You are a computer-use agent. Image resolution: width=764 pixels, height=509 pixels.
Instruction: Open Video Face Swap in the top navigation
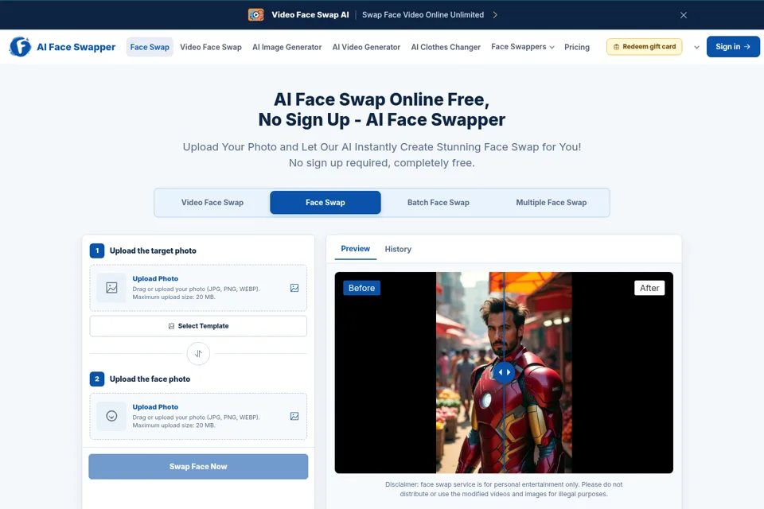(x=210, y=47)
